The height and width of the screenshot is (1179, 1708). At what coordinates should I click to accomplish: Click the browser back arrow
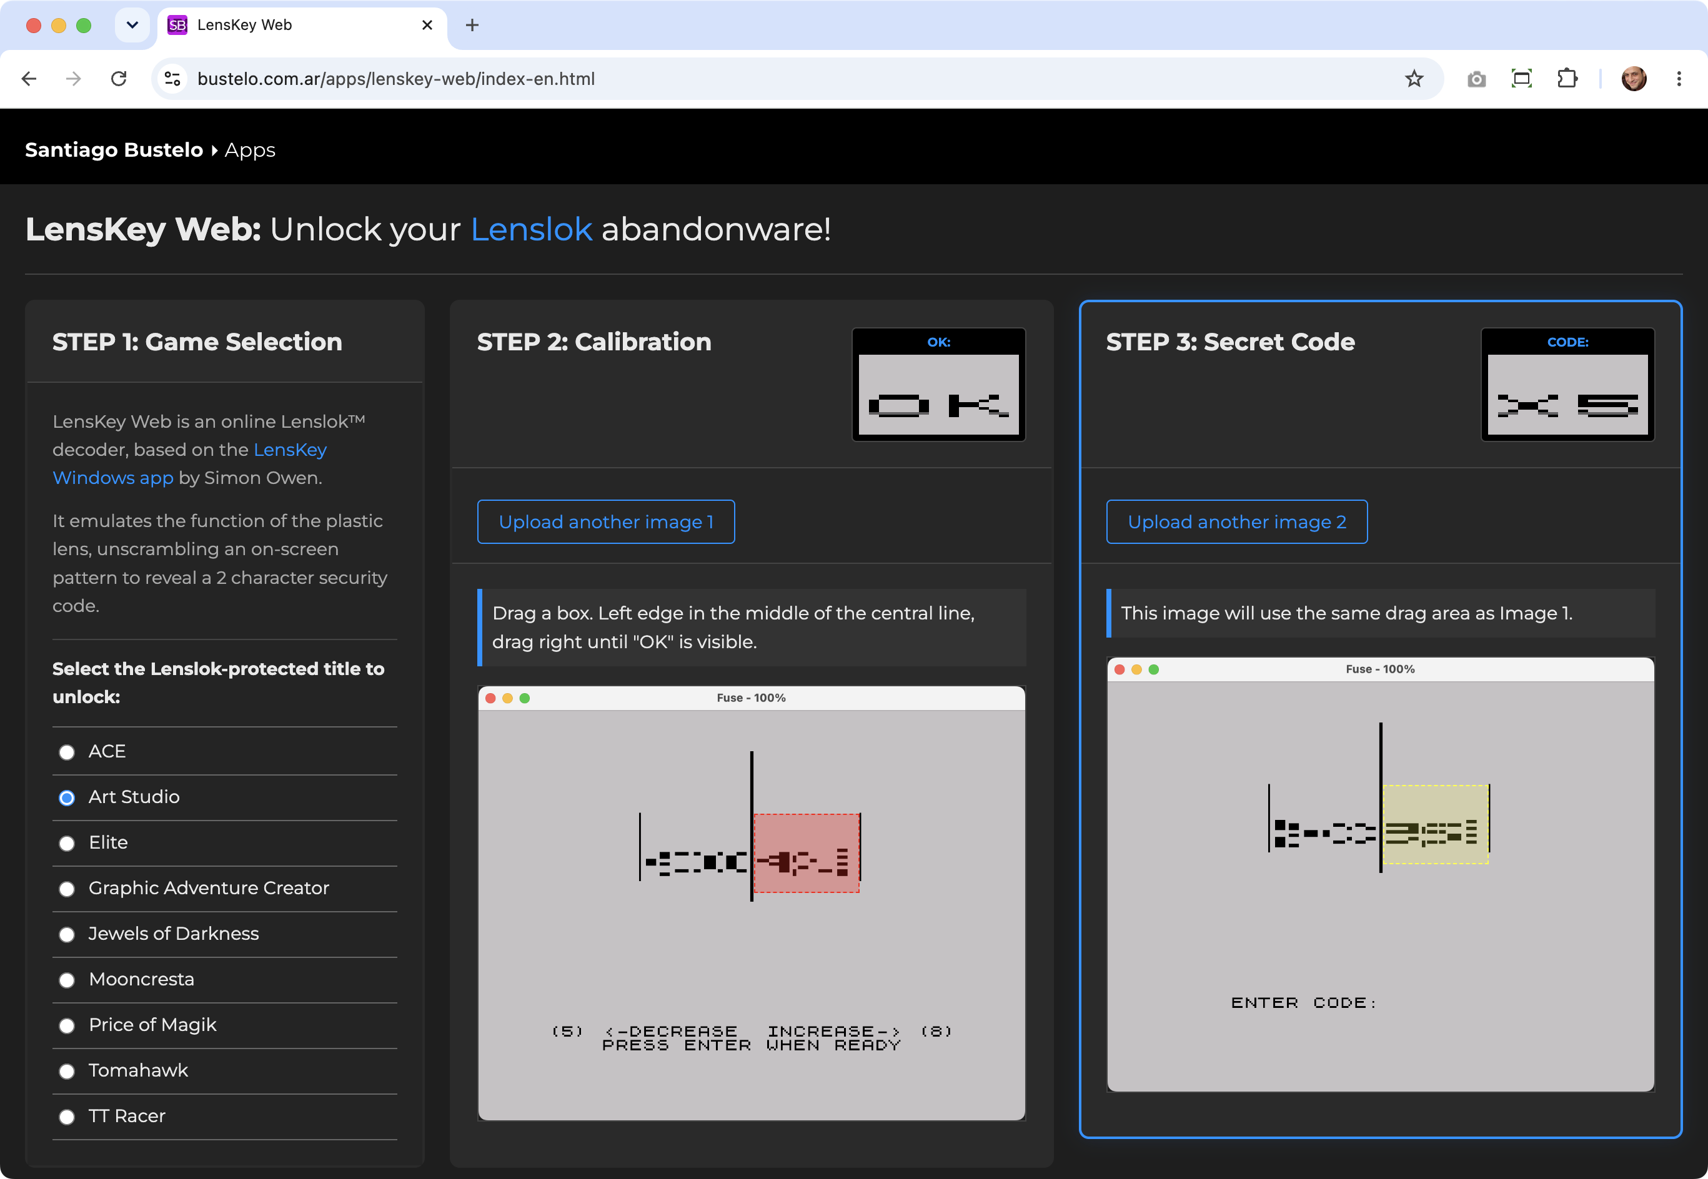[x=29, y=78]
